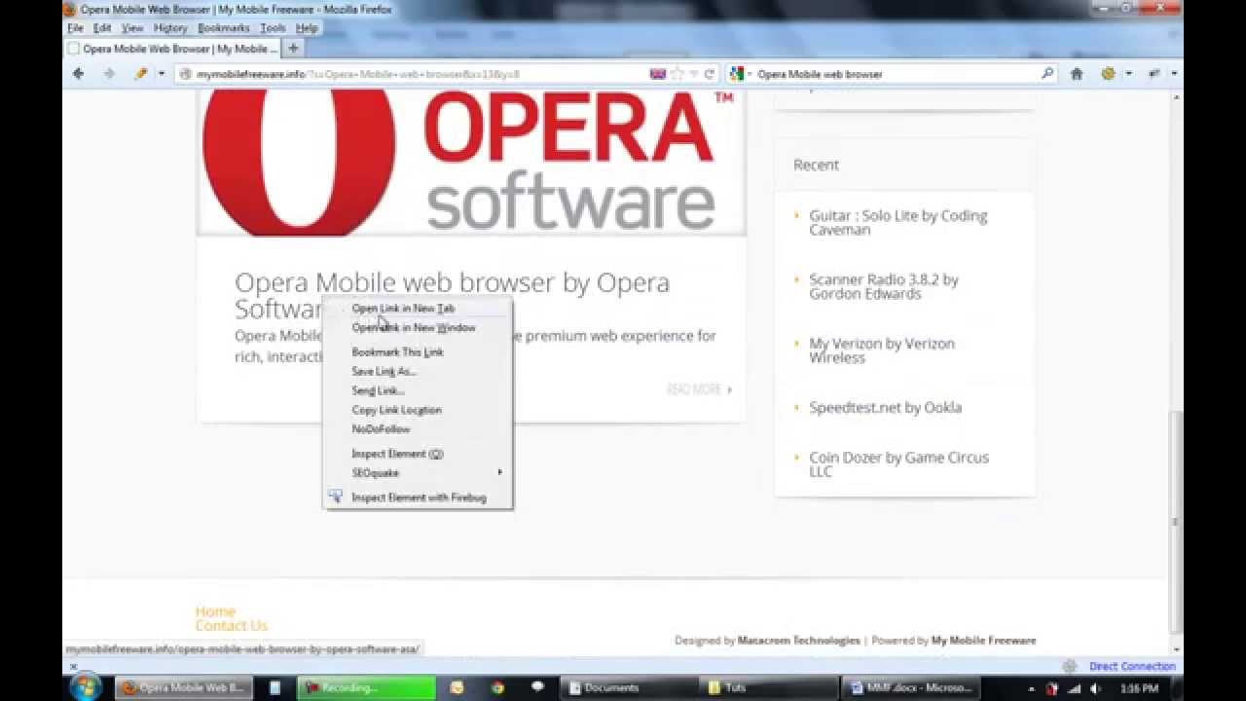Click the Direct Connection status text
This screenshot has width=1246, height=701.
click(1132, 667)
